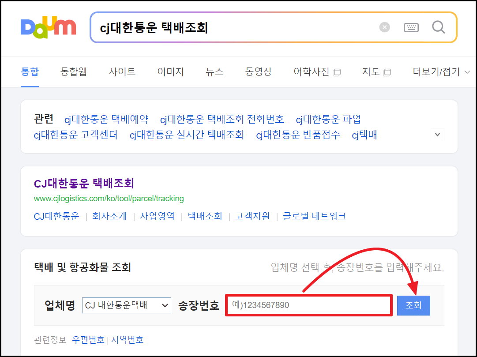Select the 통합 tab
Image resolution: width=477 pixels, height=357 pixels.
[30, 72]
